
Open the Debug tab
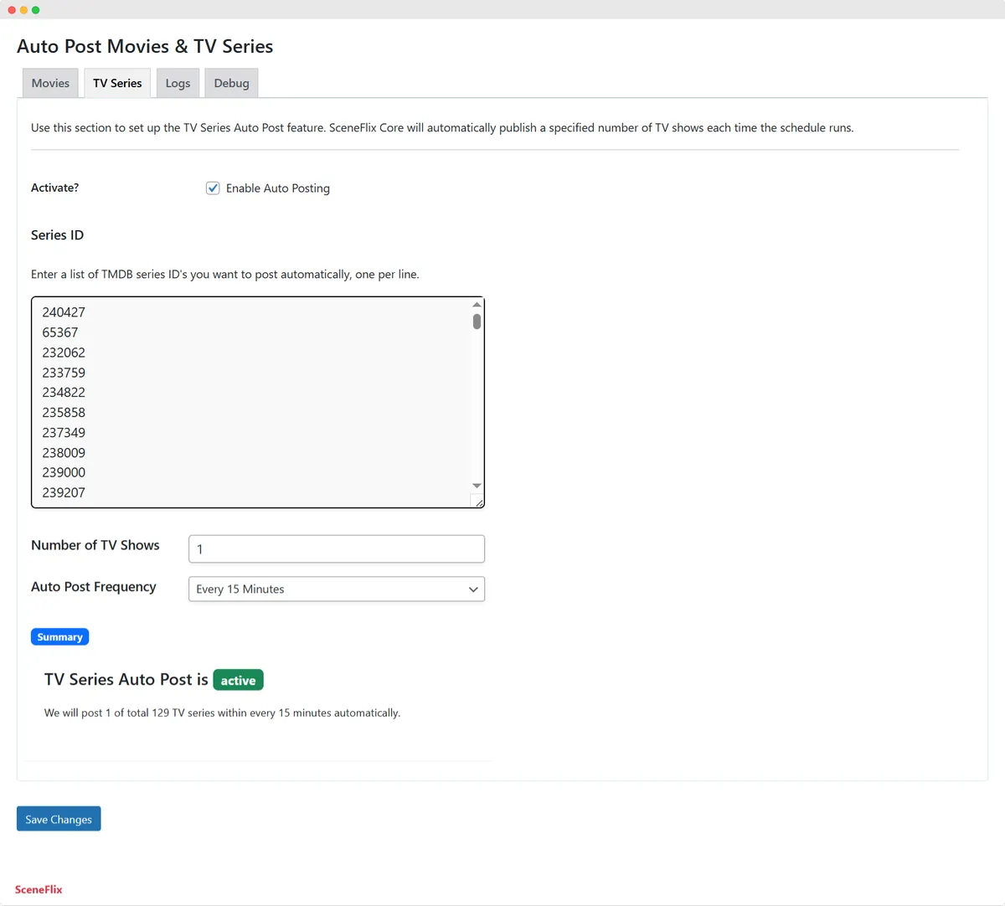[231, 83]
